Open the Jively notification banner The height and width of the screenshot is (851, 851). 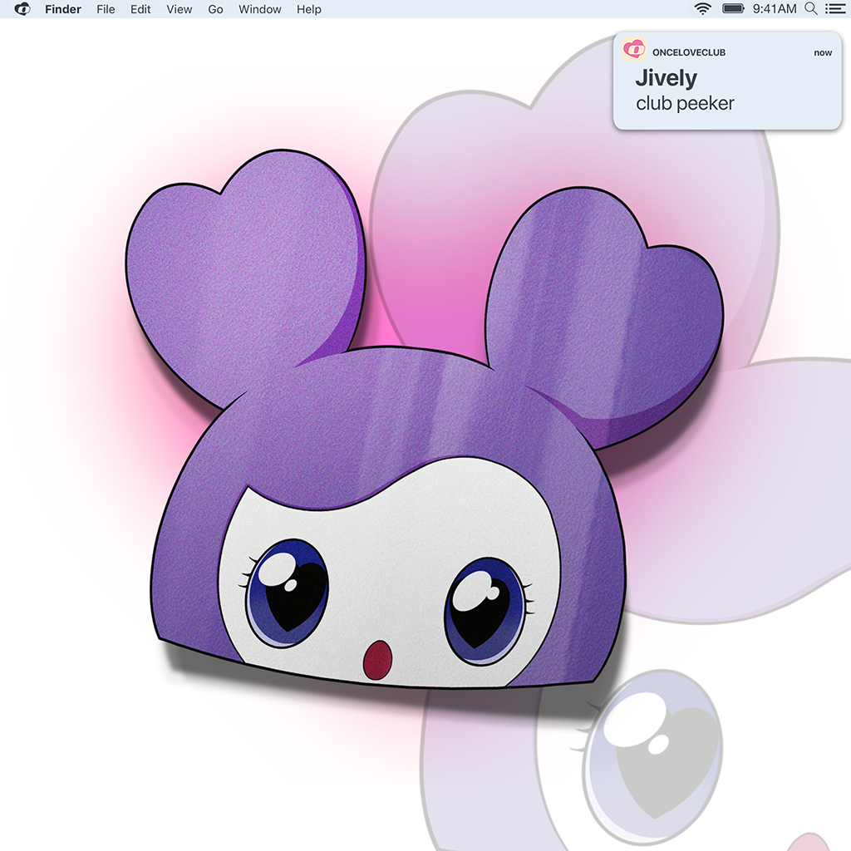tap(727, 81)
